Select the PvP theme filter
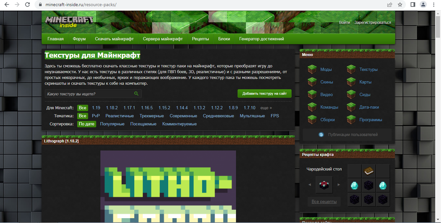Screen dimensions: 441x223 point(96,116)
